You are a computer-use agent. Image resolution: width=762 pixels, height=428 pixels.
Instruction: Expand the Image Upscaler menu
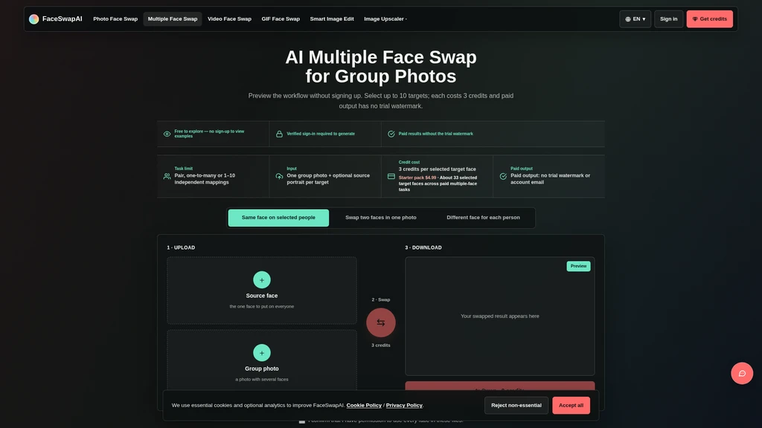(385, 19)
